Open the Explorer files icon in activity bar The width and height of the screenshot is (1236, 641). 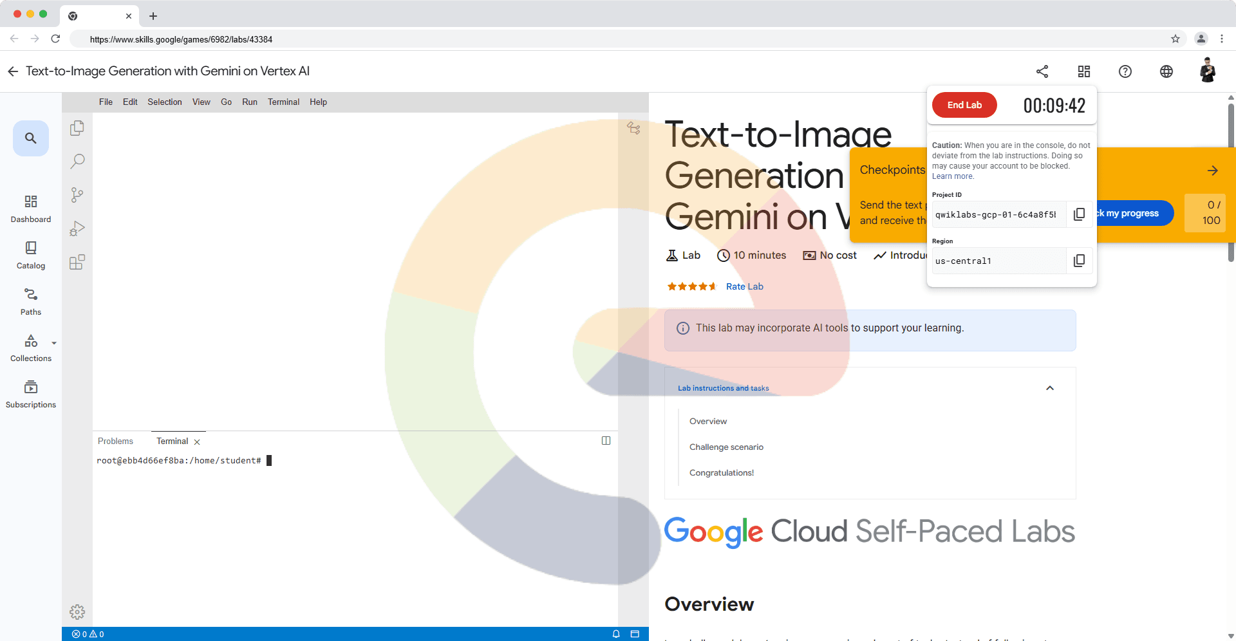77,128
